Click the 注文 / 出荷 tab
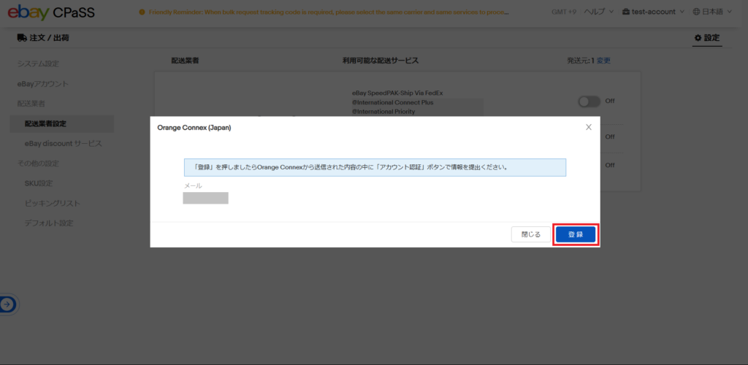This screenshot has height=365, width=748. tap(43, 38)
